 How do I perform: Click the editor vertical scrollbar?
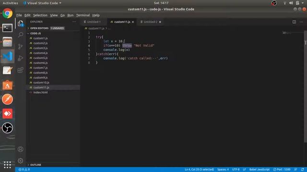coord(306,87)
